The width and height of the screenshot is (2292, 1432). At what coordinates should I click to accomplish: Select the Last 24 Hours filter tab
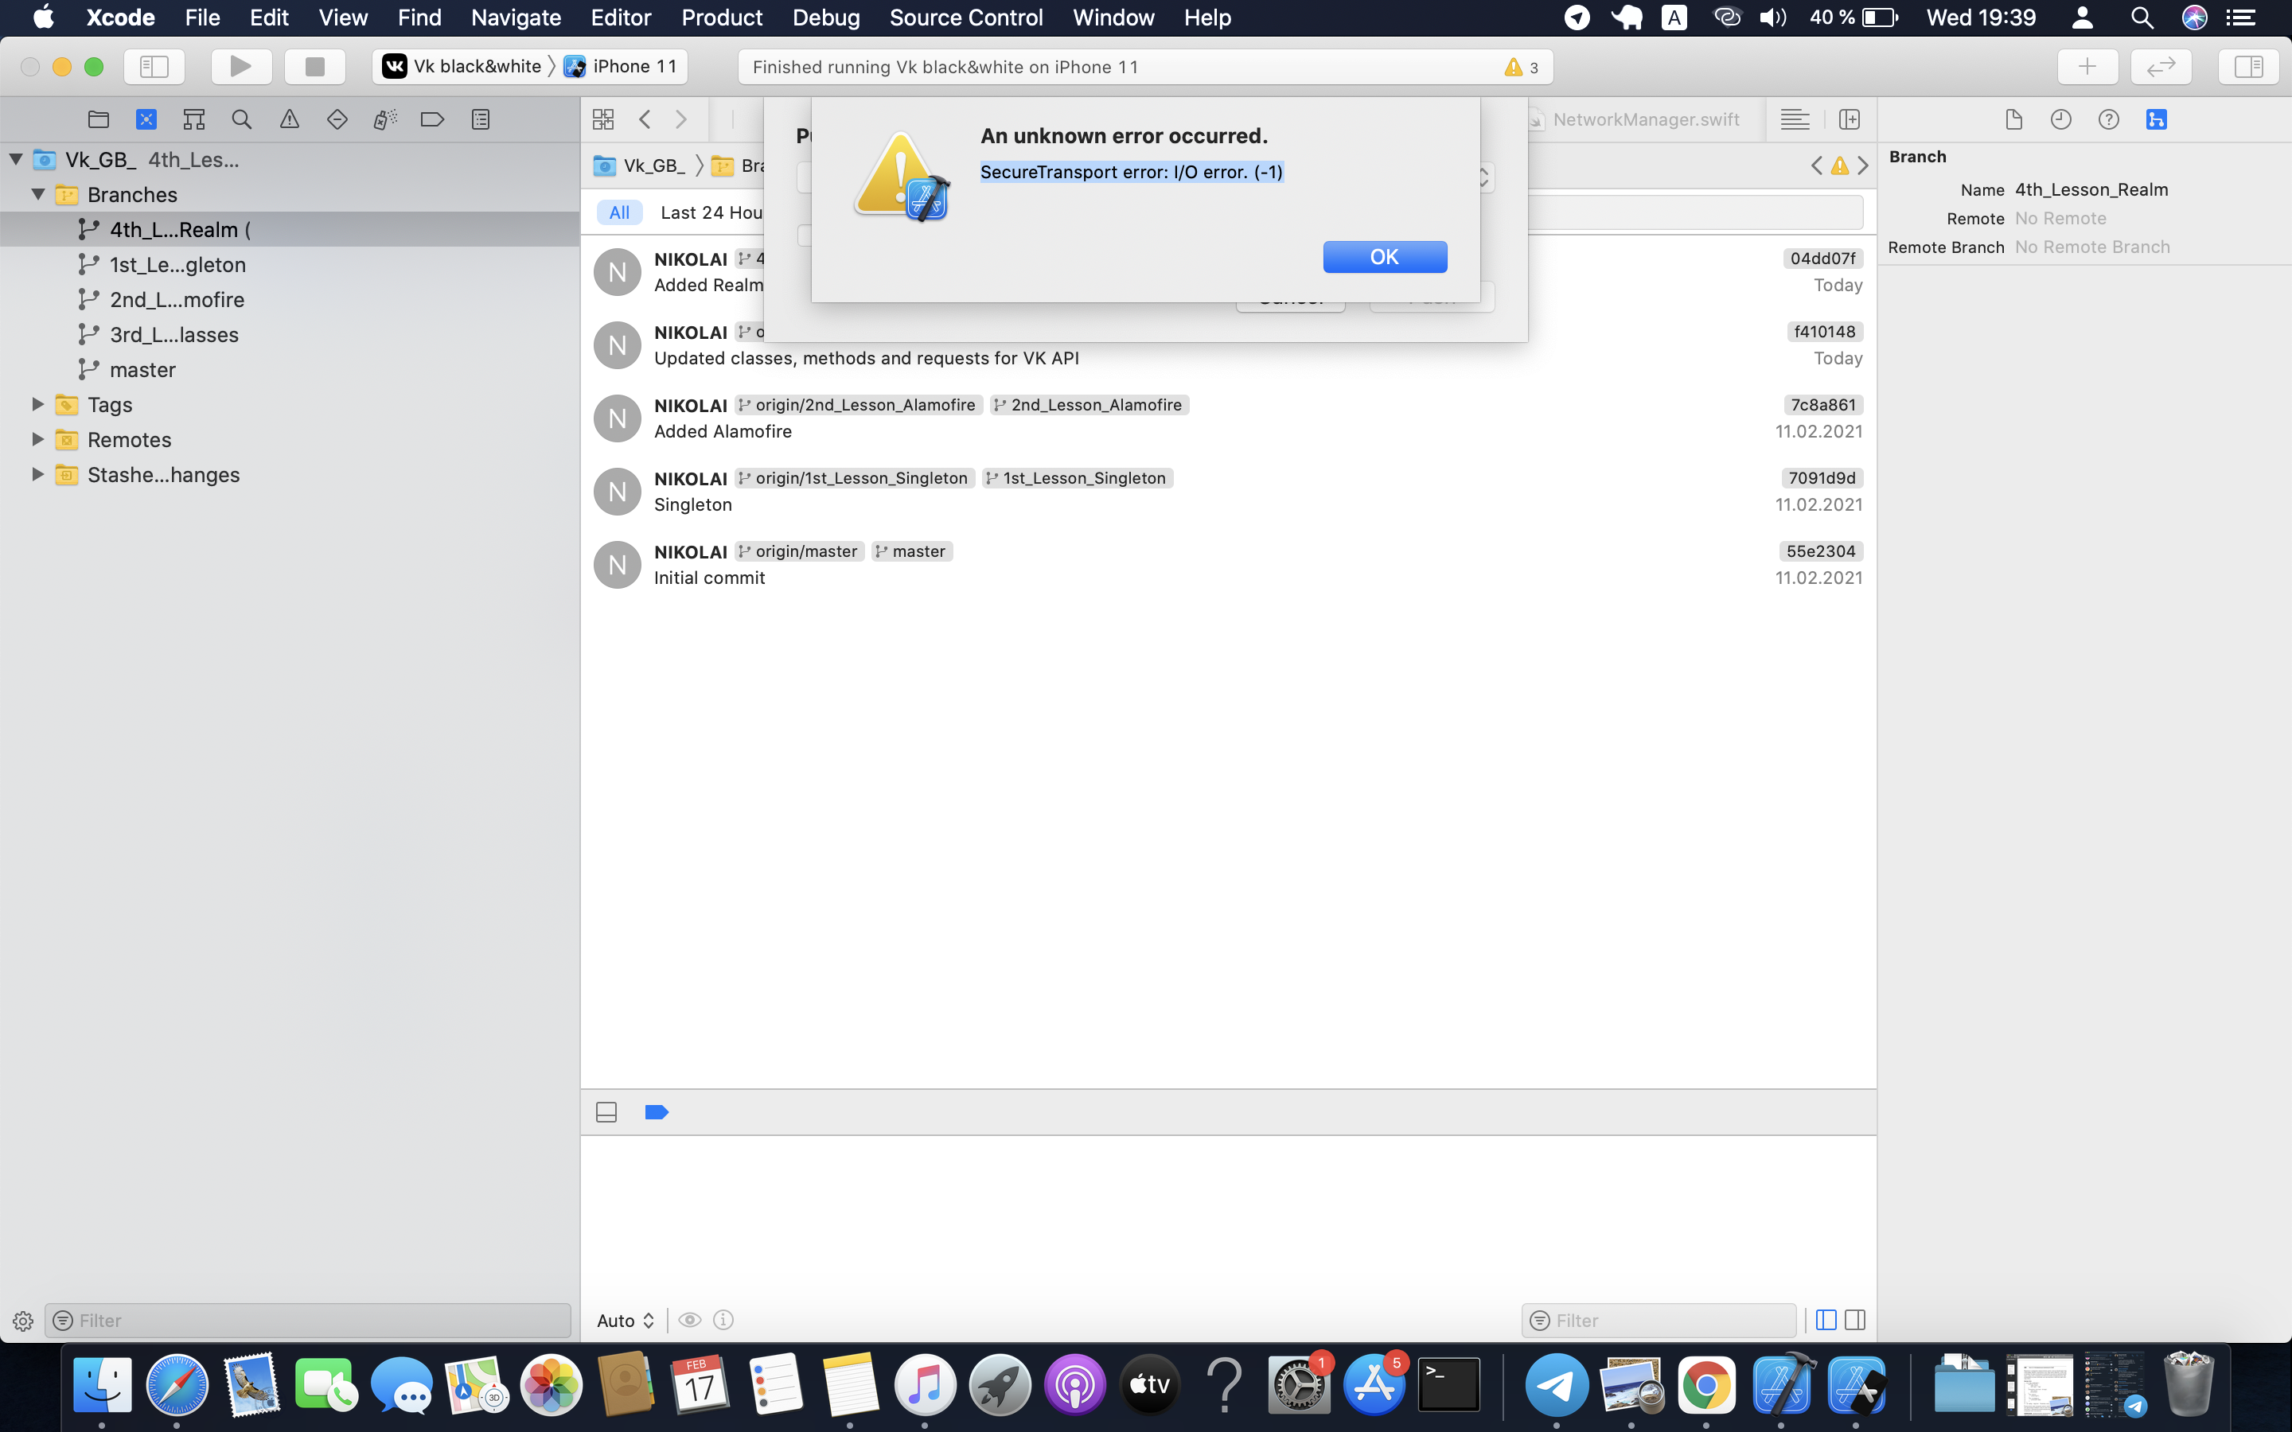(711, 212)
